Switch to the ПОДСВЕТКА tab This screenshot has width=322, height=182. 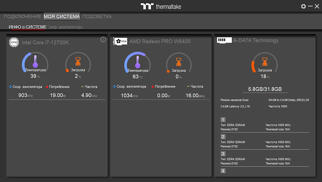(97, 17)
